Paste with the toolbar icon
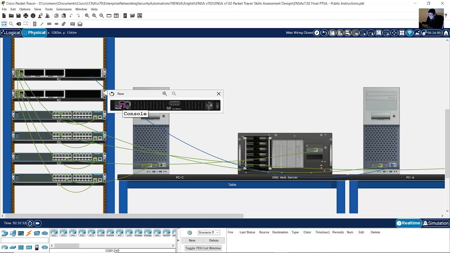This screenshot has height=253, width=450. pyautogui.click(x=64, y=16)
